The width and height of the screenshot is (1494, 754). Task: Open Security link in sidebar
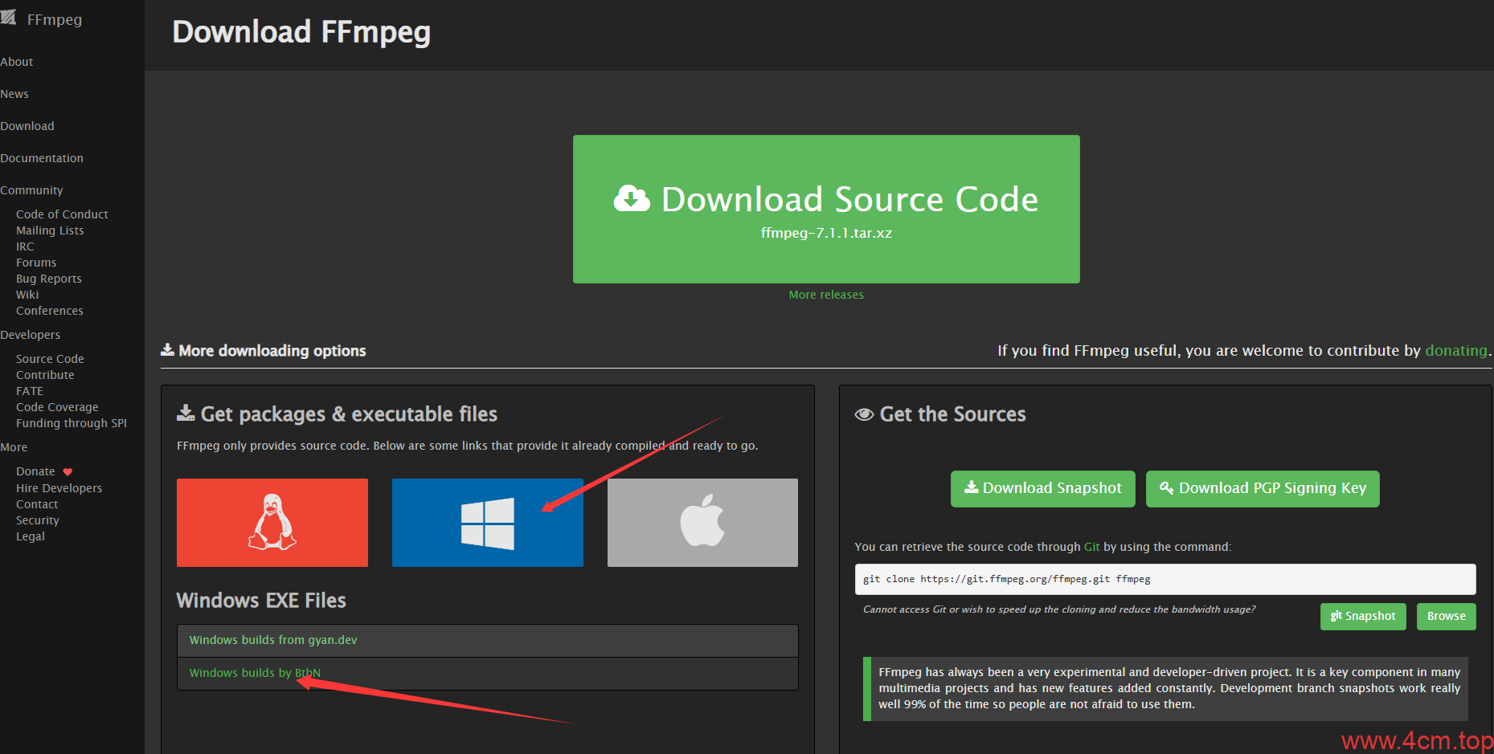coord(38,520)
